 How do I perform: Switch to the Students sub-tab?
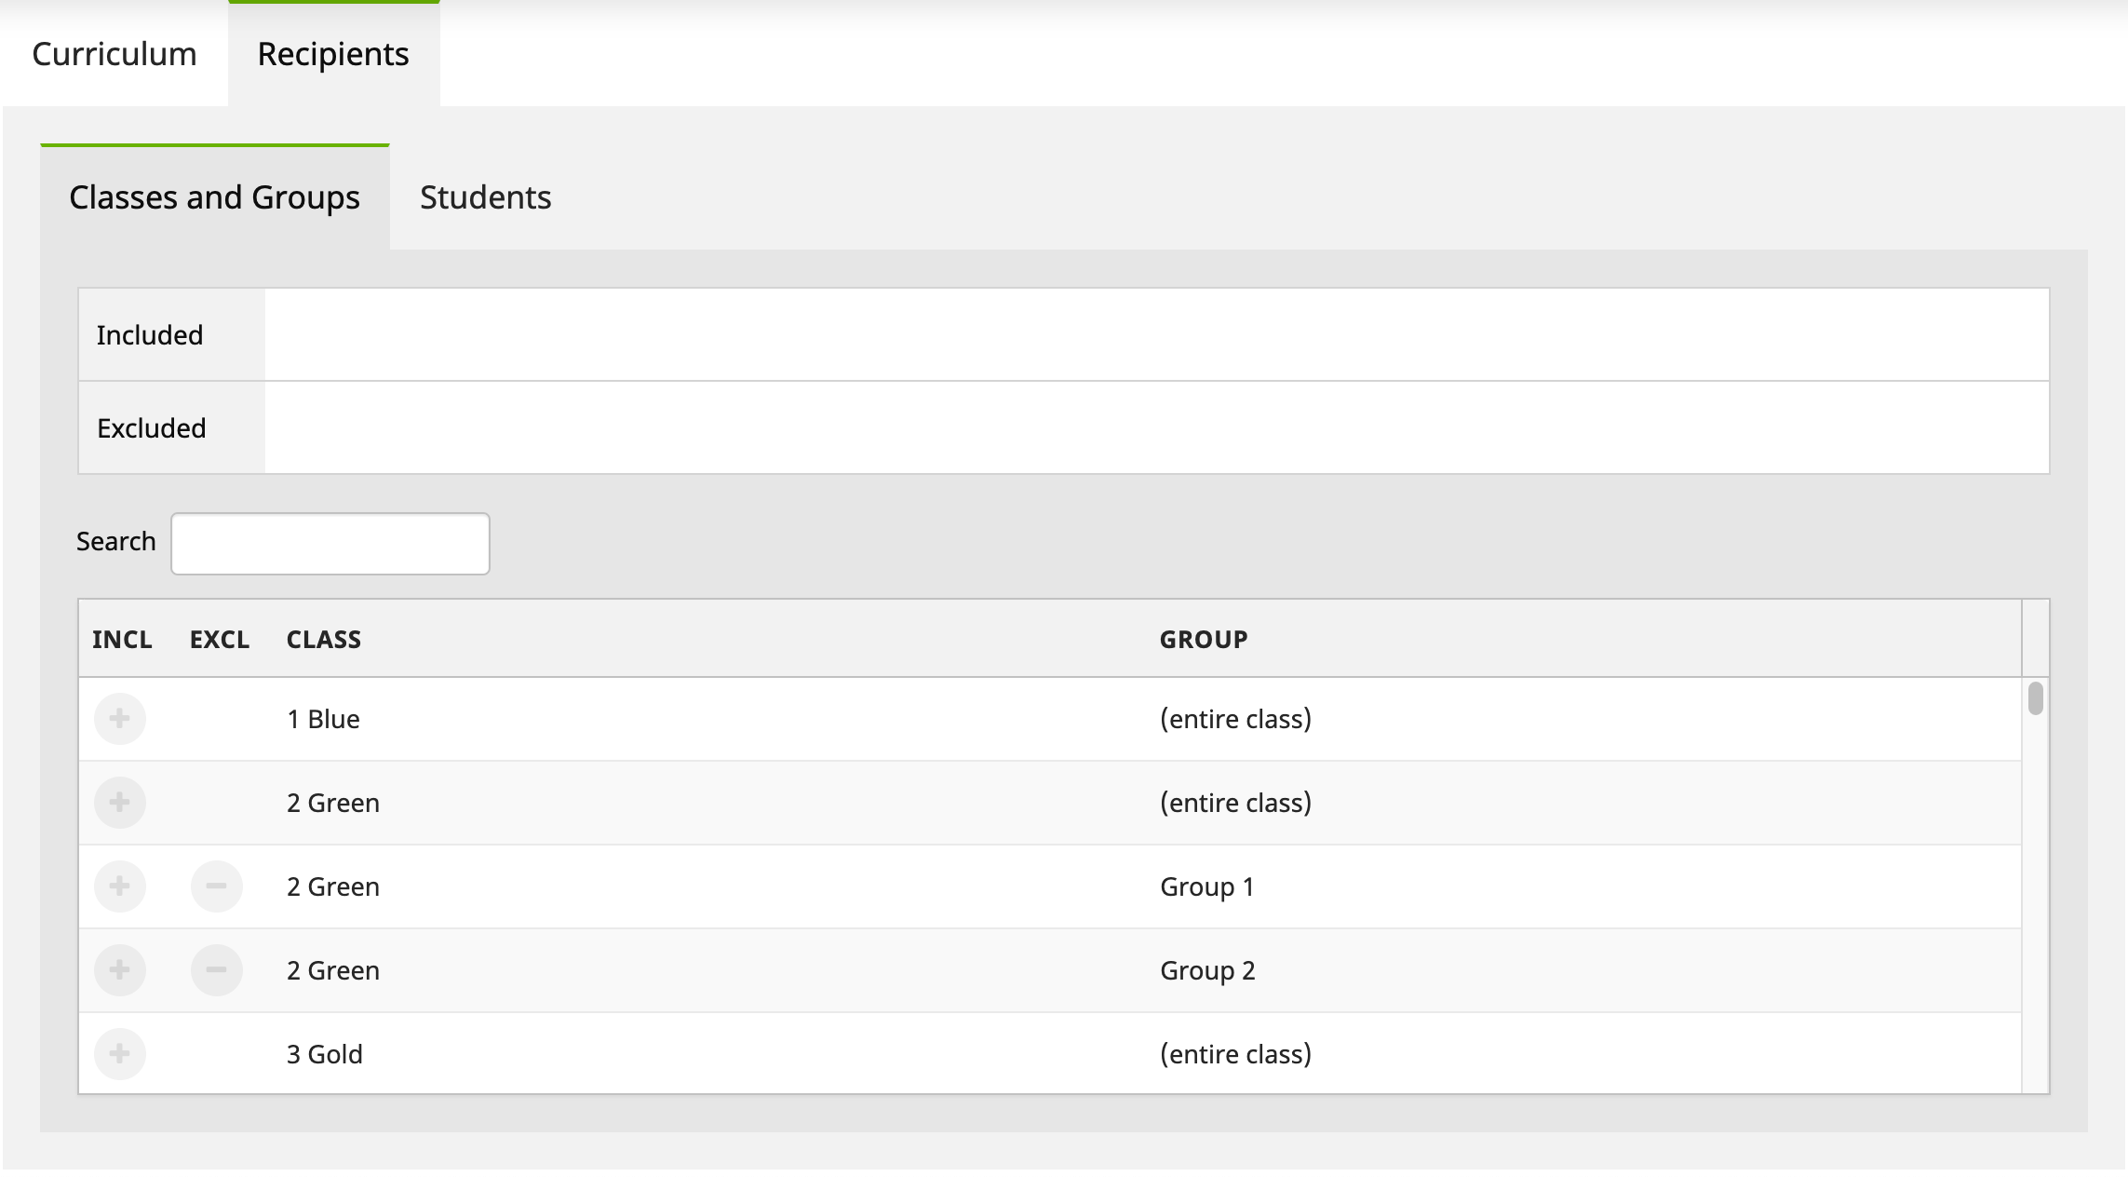point(485,197)
